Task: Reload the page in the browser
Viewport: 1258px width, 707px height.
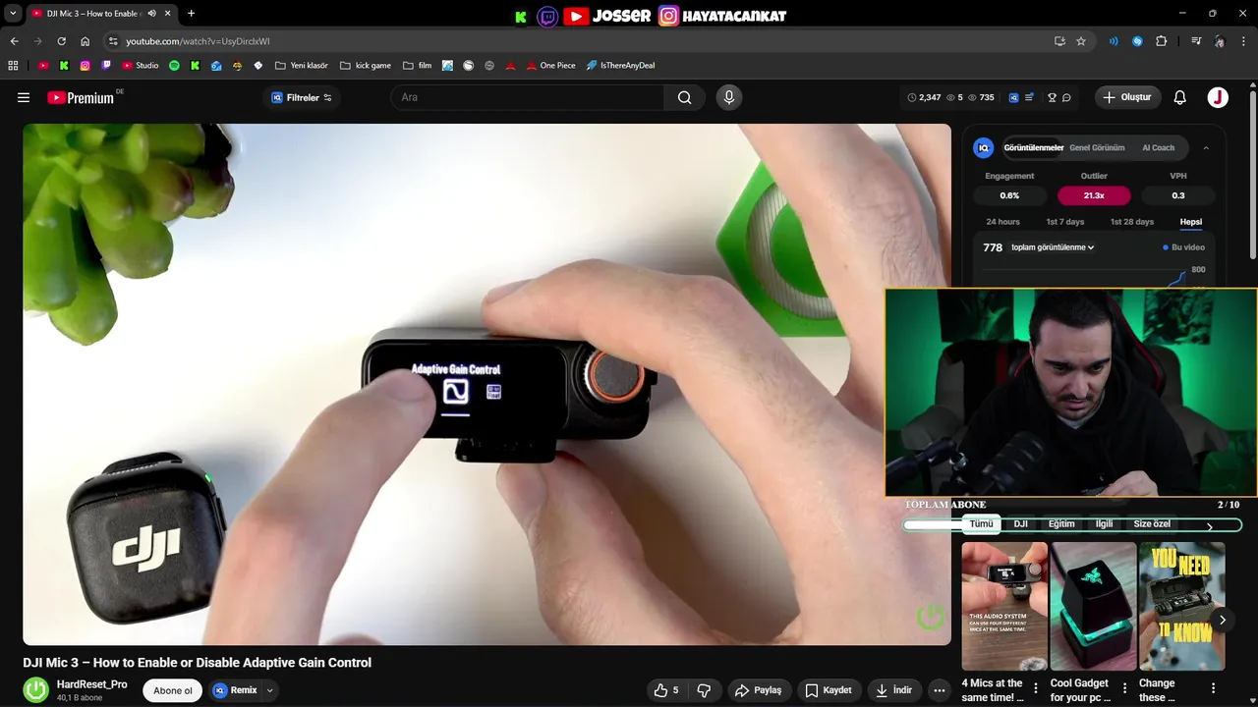Action: [61, 41]
